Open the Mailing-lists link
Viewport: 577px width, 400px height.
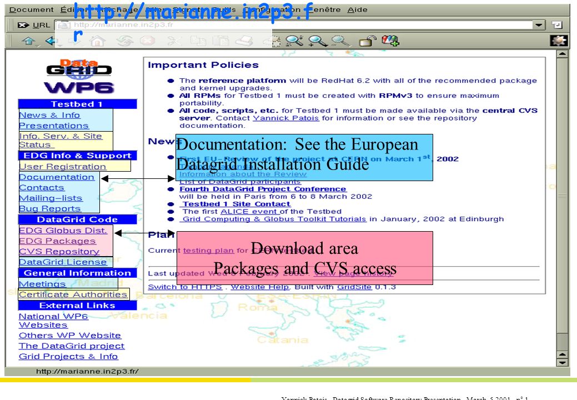pyautogui.click(x=51, y=198)
